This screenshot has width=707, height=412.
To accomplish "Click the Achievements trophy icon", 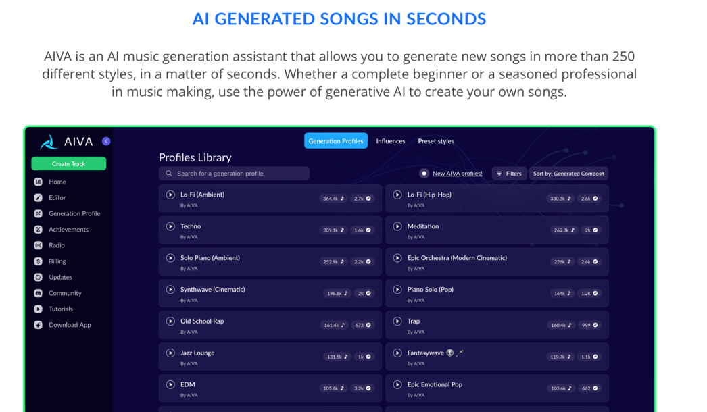I will click(x=37, y=229).
